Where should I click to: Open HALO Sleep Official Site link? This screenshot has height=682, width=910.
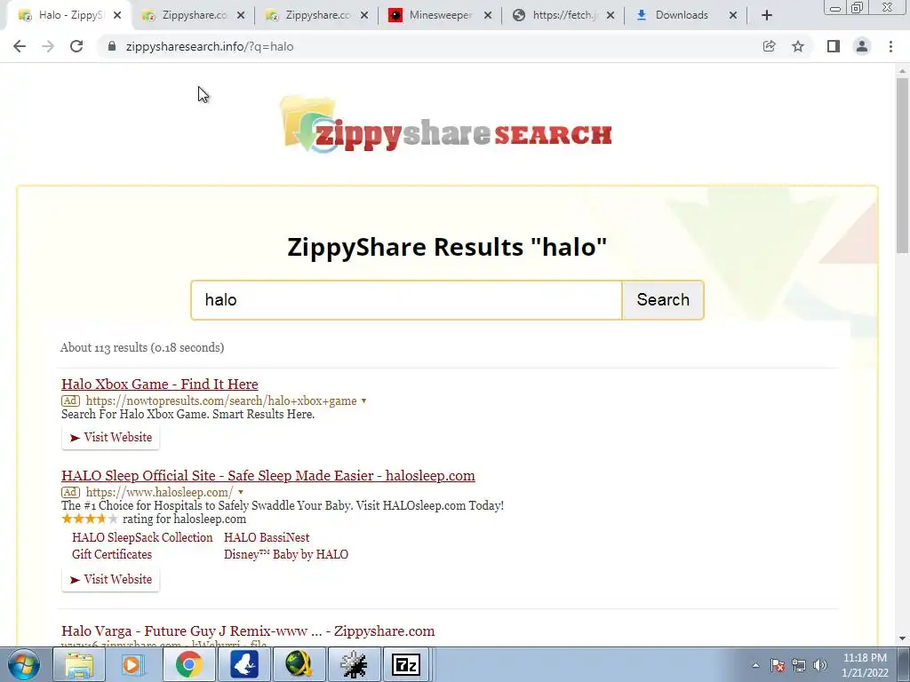tap(268, 476)
